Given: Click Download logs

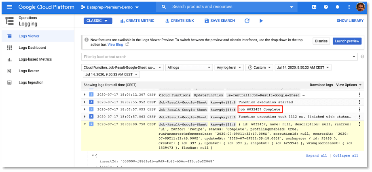Looking at the screenshot, I should [x=321, y=85].
